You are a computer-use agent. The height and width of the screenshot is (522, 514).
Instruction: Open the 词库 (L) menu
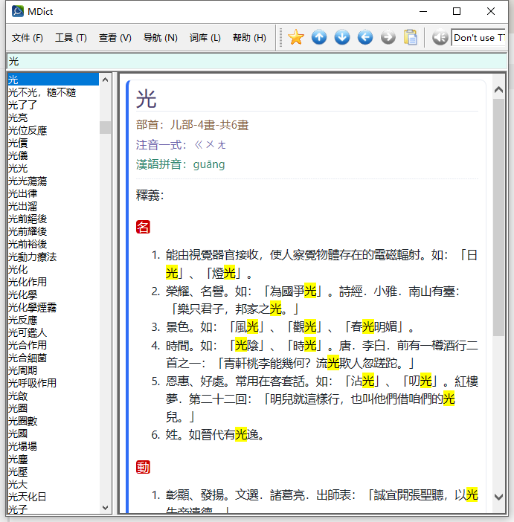[205, 38]
